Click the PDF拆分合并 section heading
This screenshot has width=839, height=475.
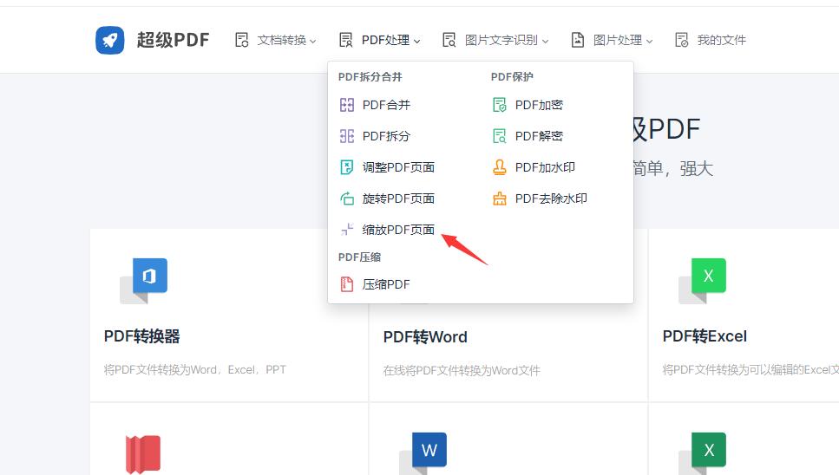point(370,77)
